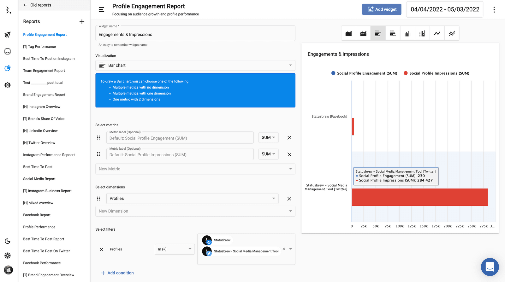Open the [H] Twitter Overview report
This screenshot has height=282, width=505.
point(39,143)
